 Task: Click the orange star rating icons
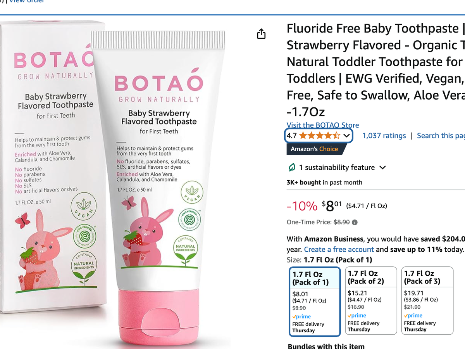coord(320,136)
